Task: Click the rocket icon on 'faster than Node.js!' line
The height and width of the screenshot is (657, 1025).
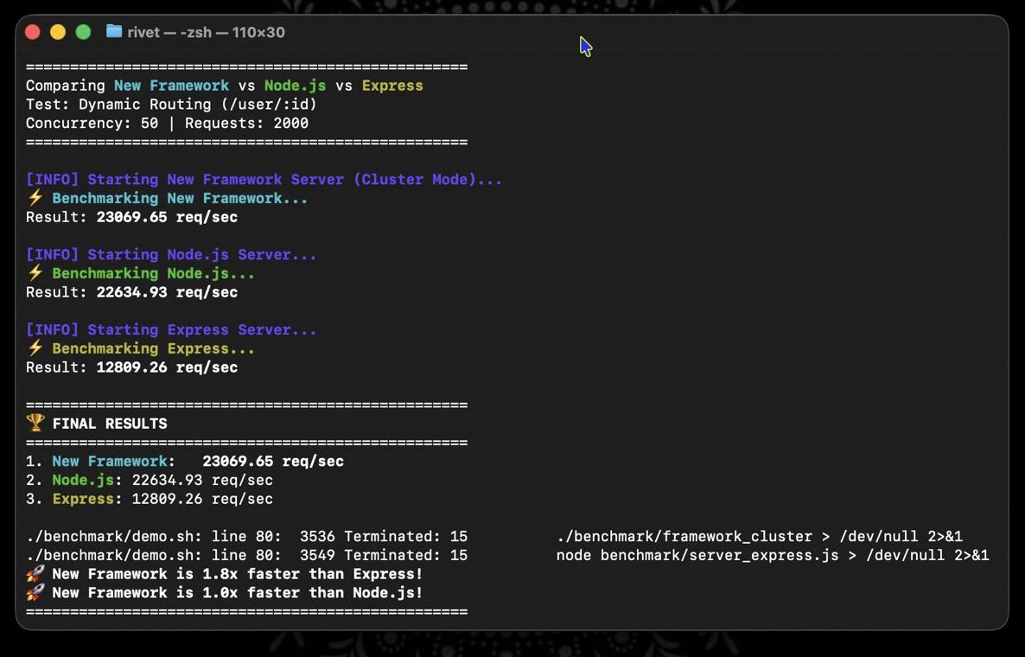Action: (35, 592)
